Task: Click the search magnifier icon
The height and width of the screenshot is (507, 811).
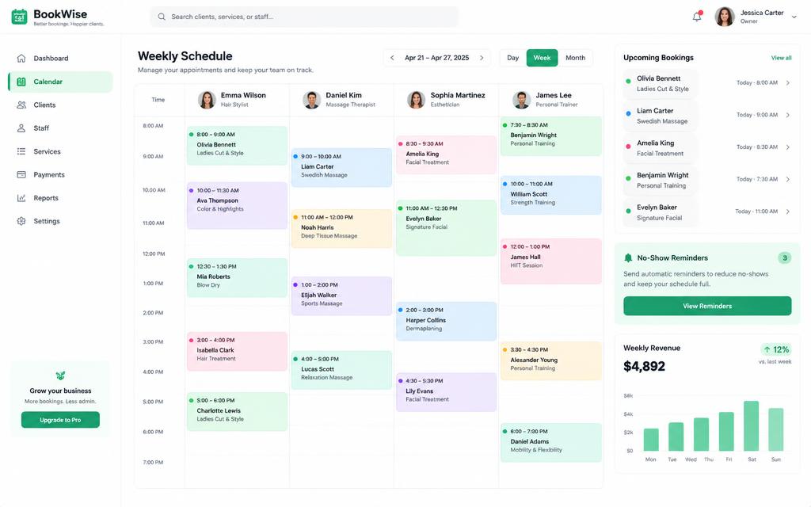Action: point(162,17)
